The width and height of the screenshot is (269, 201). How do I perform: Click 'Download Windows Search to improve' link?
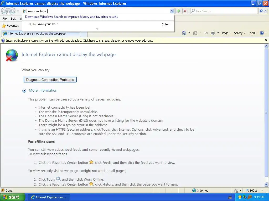[x=71, y=17]
